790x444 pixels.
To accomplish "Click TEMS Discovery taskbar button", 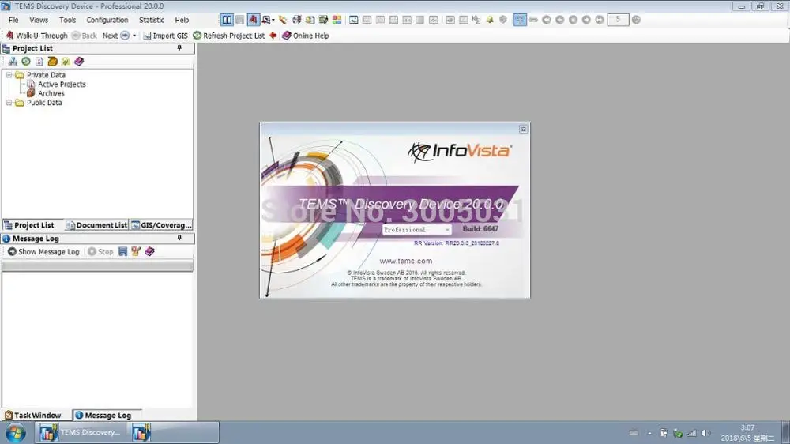I will pos(80,432).
